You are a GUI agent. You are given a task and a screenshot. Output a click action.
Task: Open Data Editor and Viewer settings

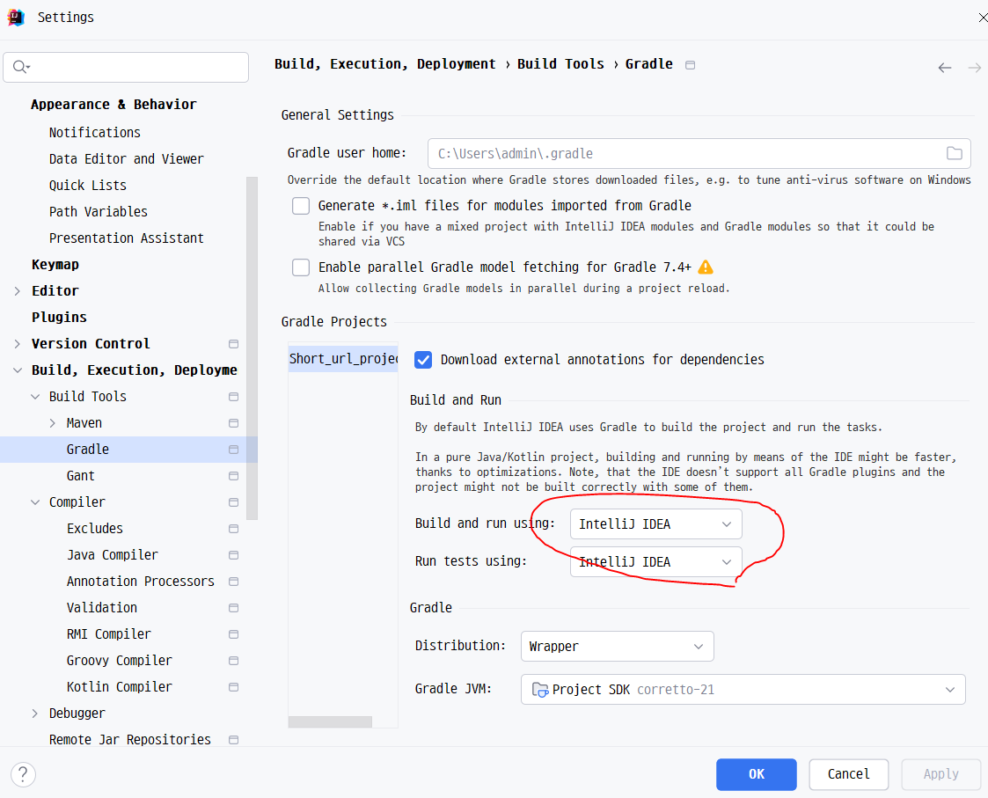click(126, 159)
